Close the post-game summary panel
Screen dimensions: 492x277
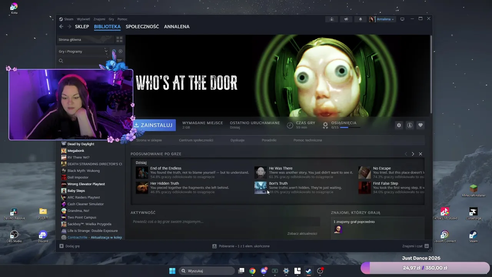[421, 154]
